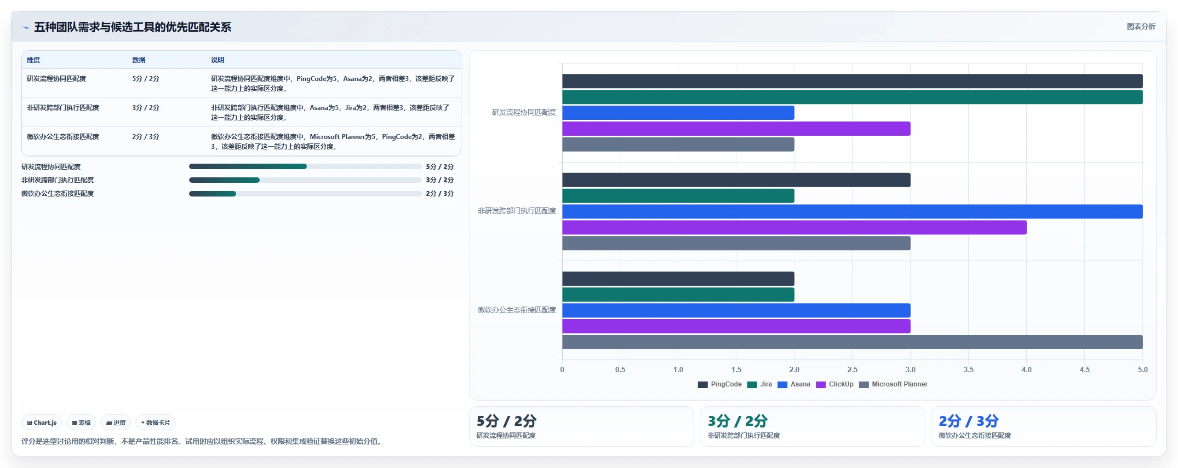Click the Jira bar in 研发流程协同匹配度 chart group

[x=853, y=97]
